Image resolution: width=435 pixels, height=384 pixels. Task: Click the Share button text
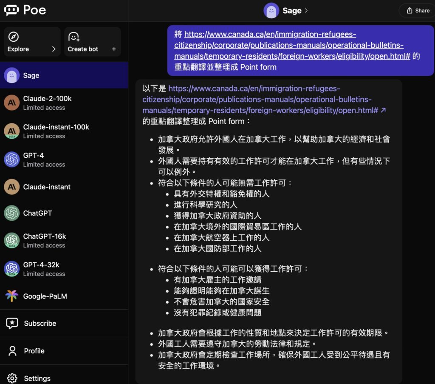coord(422,11)
